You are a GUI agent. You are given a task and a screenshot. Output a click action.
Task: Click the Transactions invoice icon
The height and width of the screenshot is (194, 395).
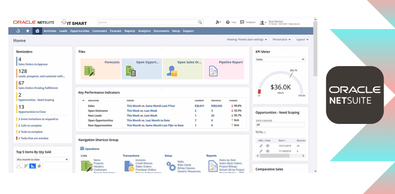[x=129, y=166]
